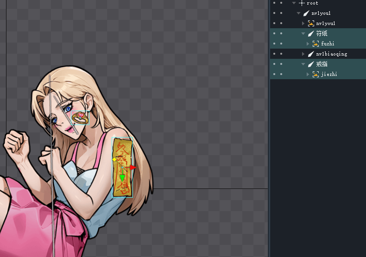366x257 pixels.
Task: Click the fuzhi slot image icon
Action: (316, 44)
